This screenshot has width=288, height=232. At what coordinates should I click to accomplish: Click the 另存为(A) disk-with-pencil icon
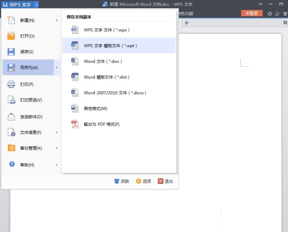tap(12, 68)
